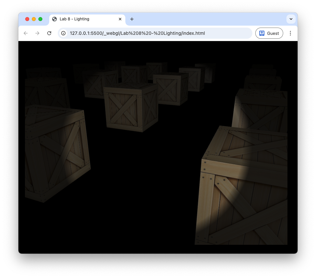
Task: Click the Guest profile avatar icon
Action: (x=262, y=33)
